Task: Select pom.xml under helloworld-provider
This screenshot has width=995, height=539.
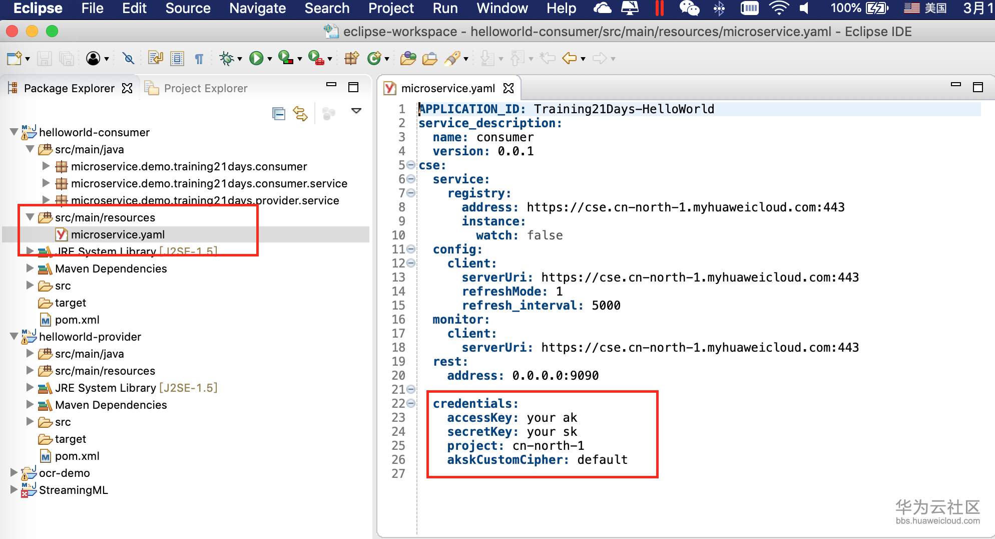Action: pyautogui.click(x=77, y=456)
